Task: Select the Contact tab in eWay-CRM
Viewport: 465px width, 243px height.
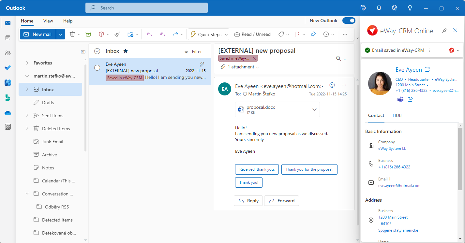Action: tap(376, 115)
